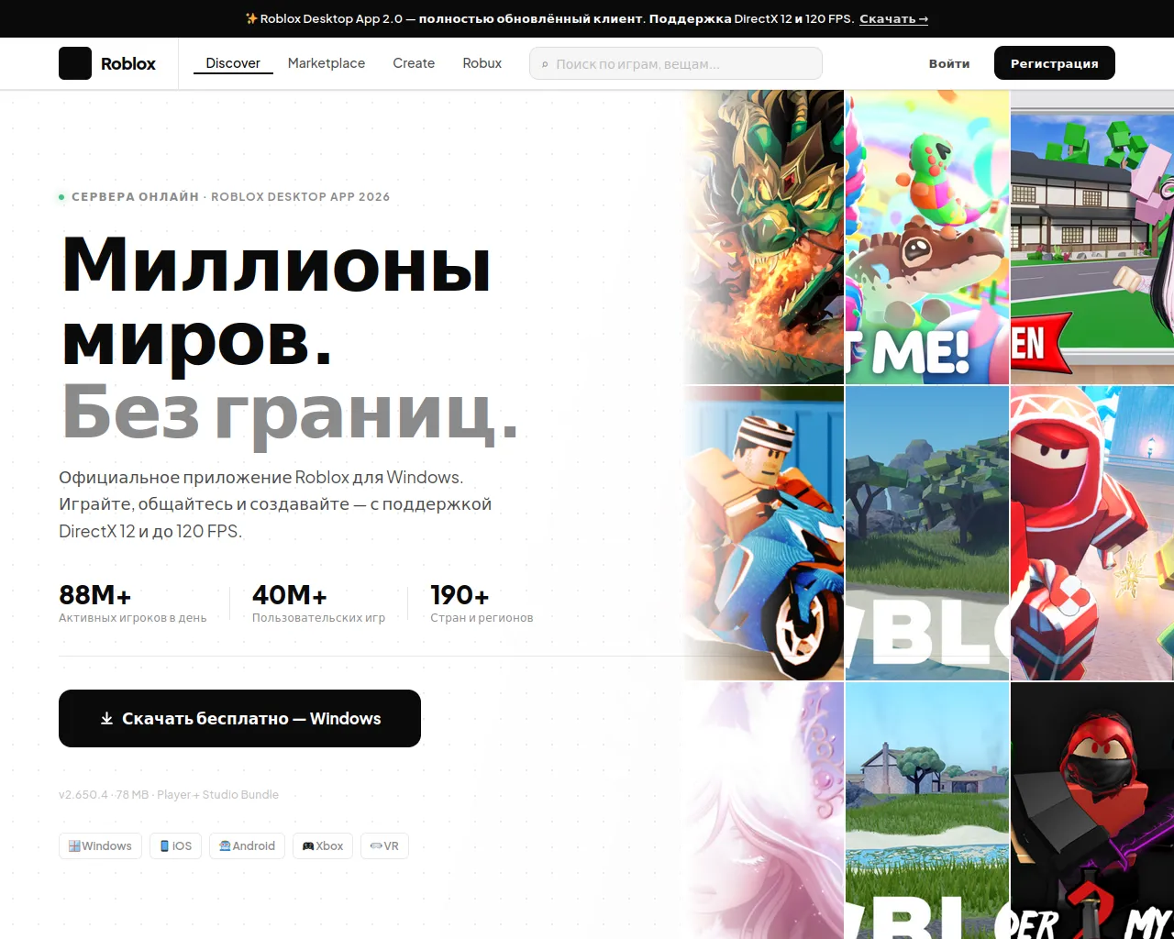Click the «Войти» login button

(949, 63)
